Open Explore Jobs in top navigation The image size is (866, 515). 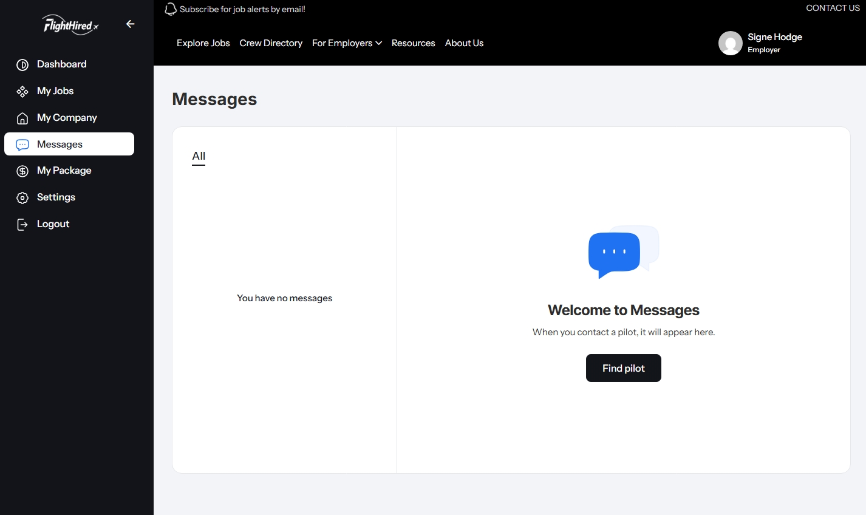tap(203, 43)
